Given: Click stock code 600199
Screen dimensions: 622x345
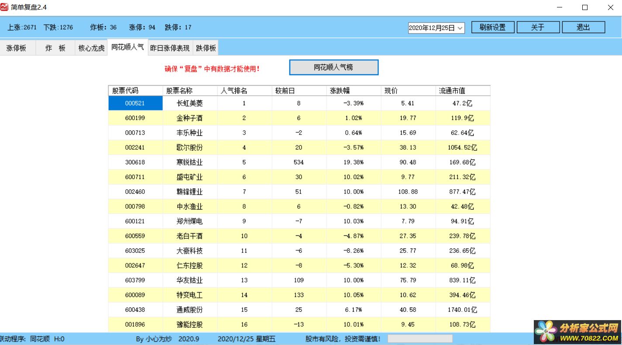Looking at the screenshot, I should click(x=135, y=118).
